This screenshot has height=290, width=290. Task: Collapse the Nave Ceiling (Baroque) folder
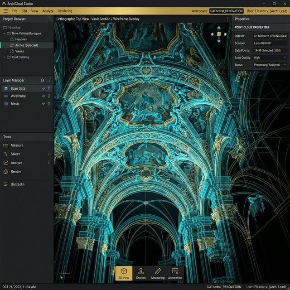tap(4, 33)
